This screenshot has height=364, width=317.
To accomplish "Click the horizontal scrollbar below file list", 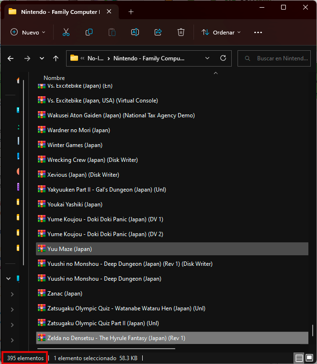I will [106, 349].
